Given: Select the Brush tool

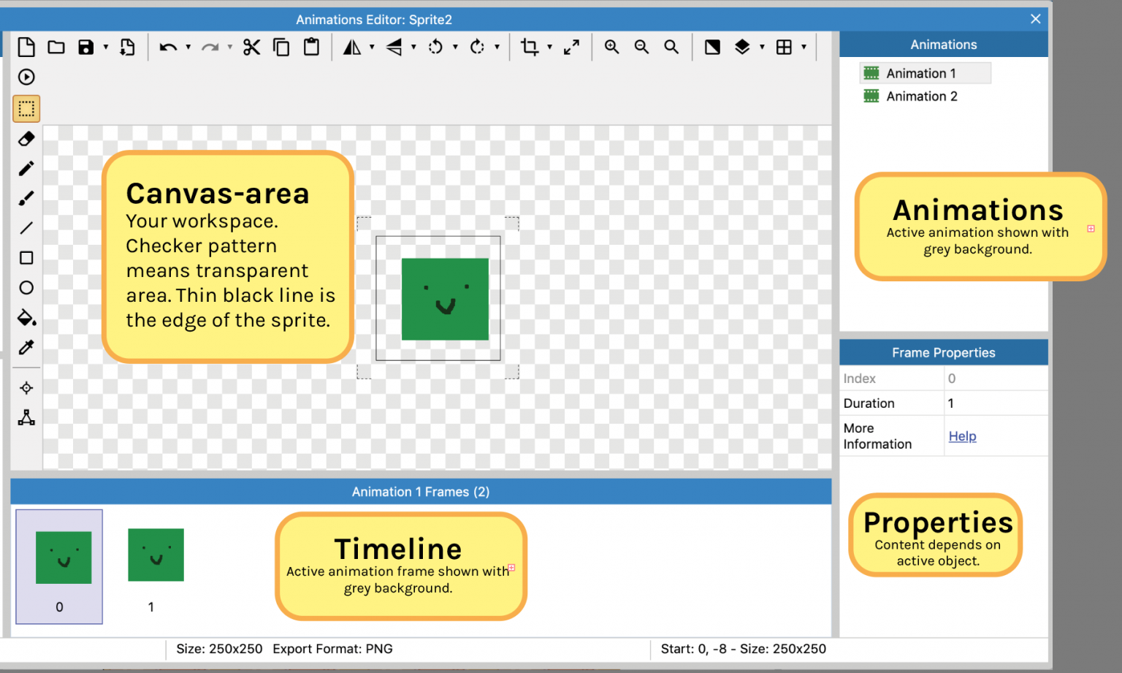Looking at the screenshot, I should click(x=26, y=199).
